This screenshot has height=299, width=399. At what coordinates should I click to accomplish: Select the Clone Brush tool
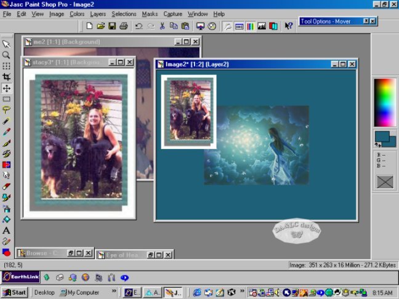[6, 154]
